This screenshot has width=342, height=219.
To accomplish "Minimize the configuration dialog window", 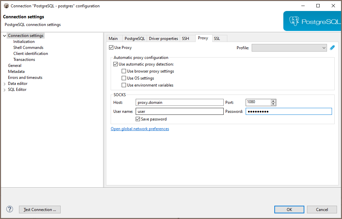I will click(303, 6).
